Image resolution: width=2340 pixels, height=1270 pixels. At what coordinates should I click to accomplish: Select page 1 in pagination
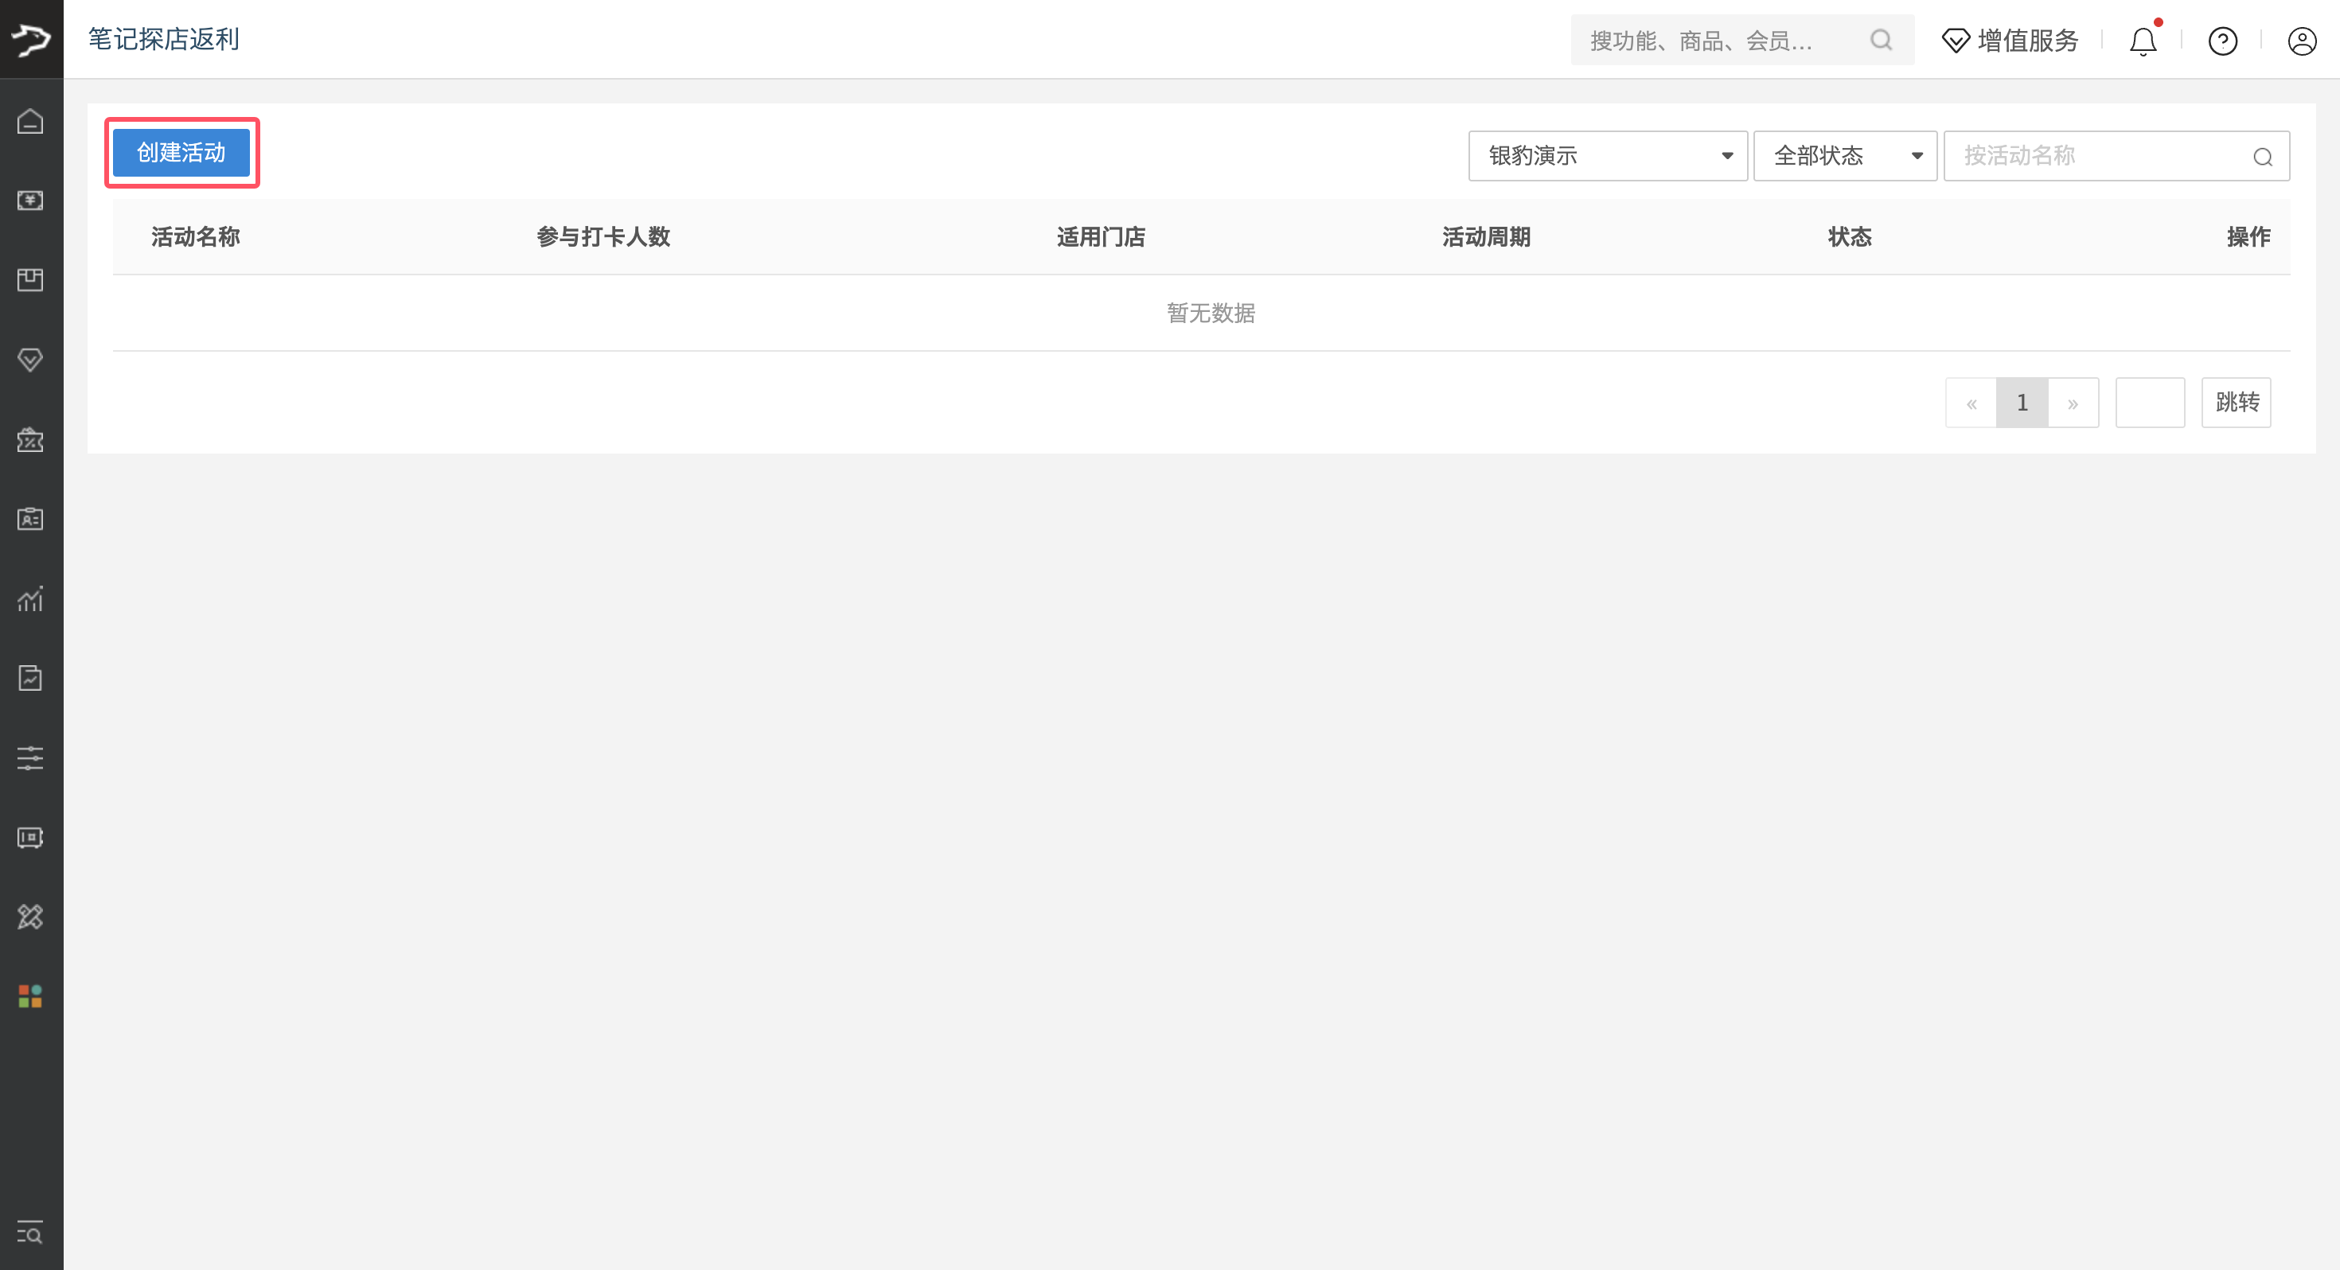pyautogui.click(x=2022, y=403)
